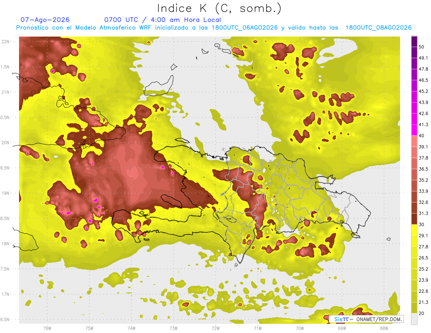
Task: Click the 'ONAMET/REP.DOM.' credit label
Action: (379, 319)
